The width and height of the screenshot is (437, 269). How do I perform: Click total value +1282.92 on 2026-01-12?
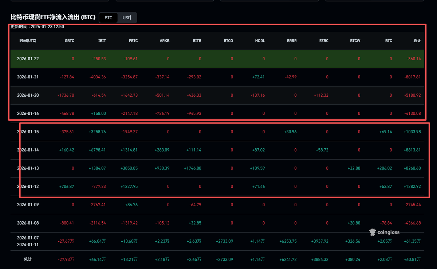point(412,186)
